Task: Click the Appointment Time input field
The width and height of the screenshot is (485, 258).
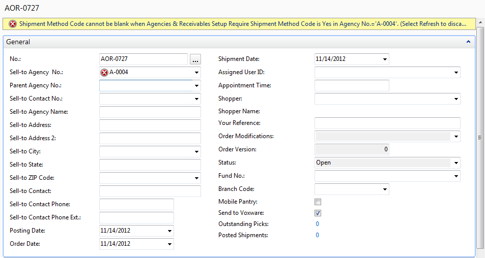Action: [x=352, y=86]
